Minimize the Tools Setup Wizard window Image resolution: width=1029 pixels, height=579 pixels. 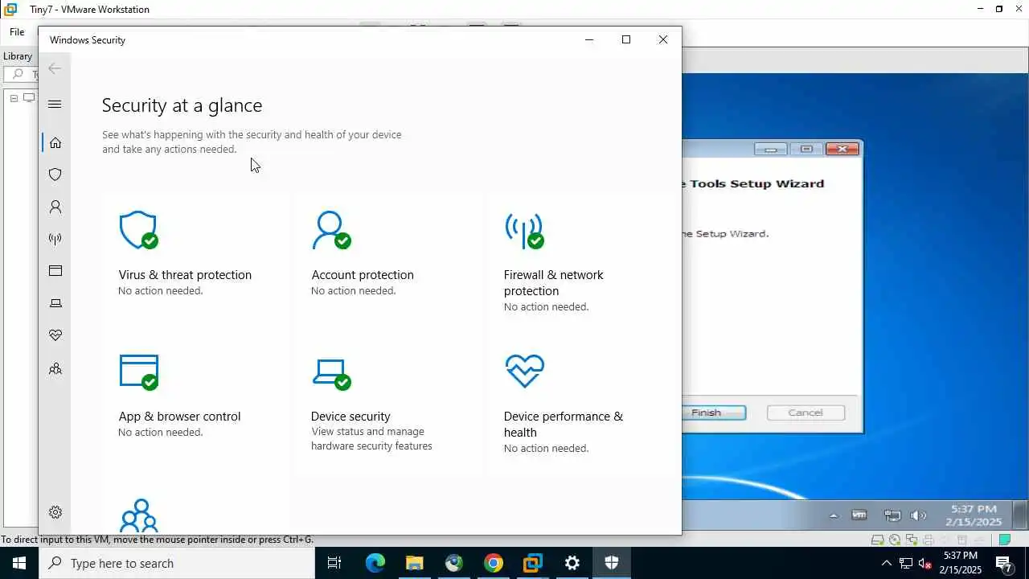tap(770, 149)
